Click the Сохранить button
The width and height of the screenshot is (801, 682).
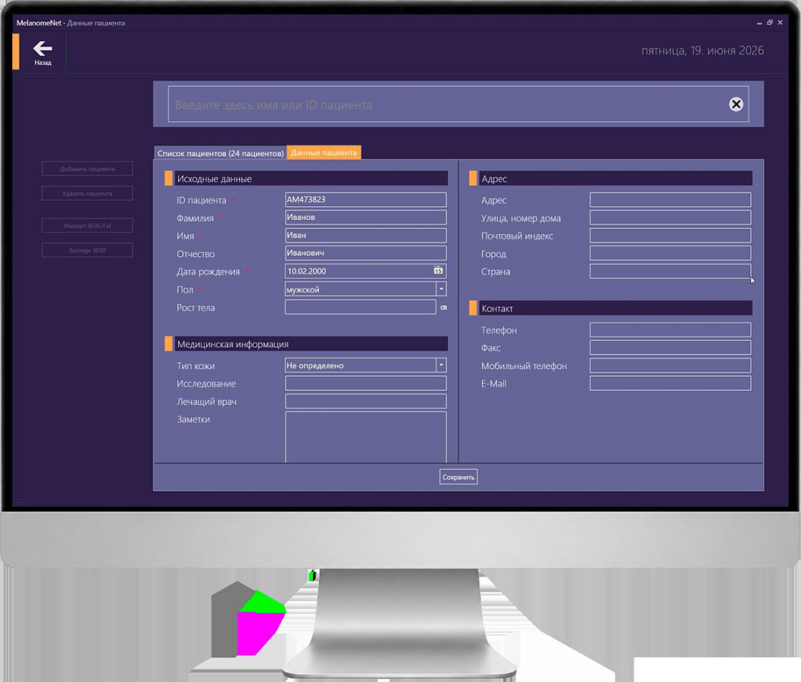tap(458, 477)
